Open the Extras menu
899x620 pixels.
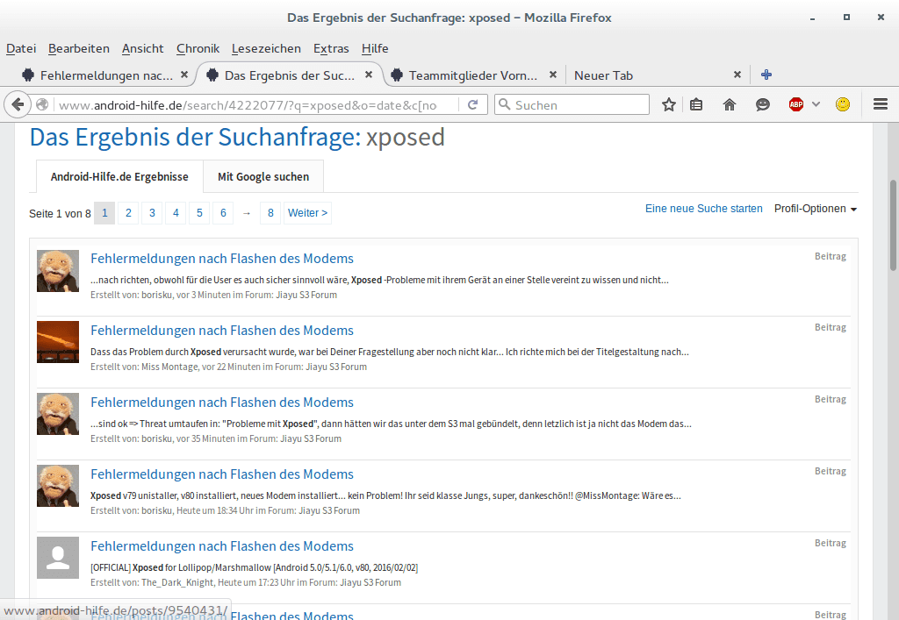point(331,48)
